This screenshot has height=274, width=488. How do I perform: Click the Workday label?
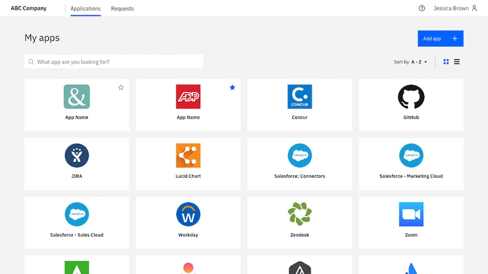tap(188, 235)
